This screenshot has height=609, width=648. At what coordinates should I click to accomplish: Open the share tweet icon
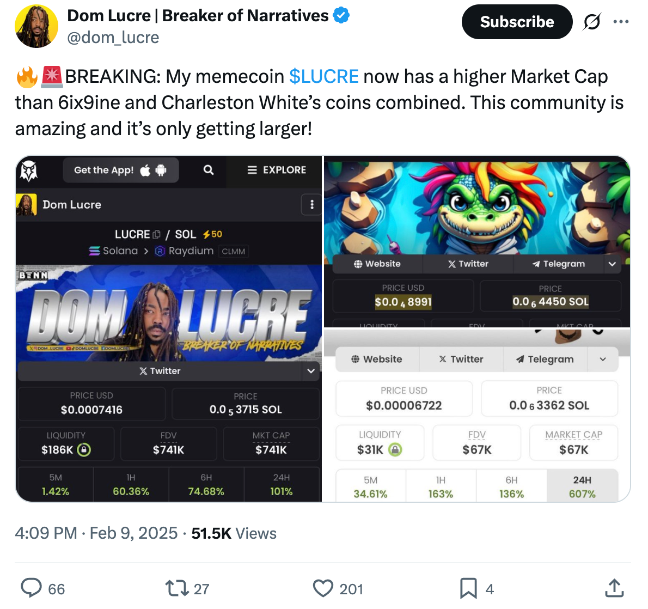coord(614,588)
